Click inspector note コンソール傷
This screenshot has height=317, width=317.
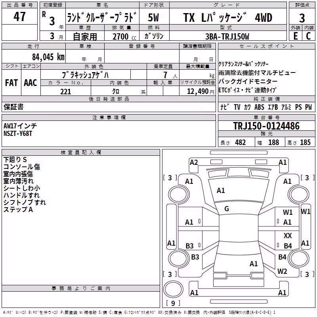(x=22, y=167)
